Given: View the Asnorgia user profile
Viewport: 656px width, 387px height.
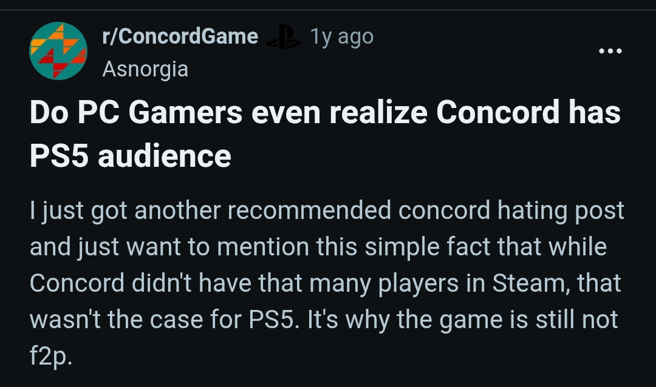Looking at the screenshot, I should (145, 69).
